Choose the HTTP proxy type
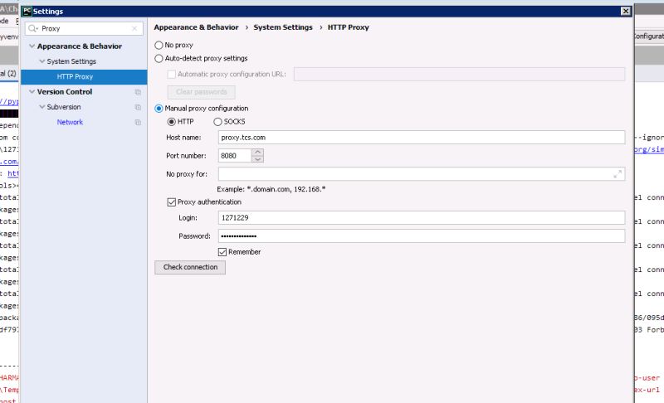This screenshot has height=403, width=664. point(172,122)
